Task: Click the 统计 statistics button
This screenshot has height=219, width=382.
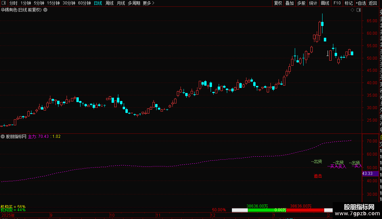Action: [313, 3]
